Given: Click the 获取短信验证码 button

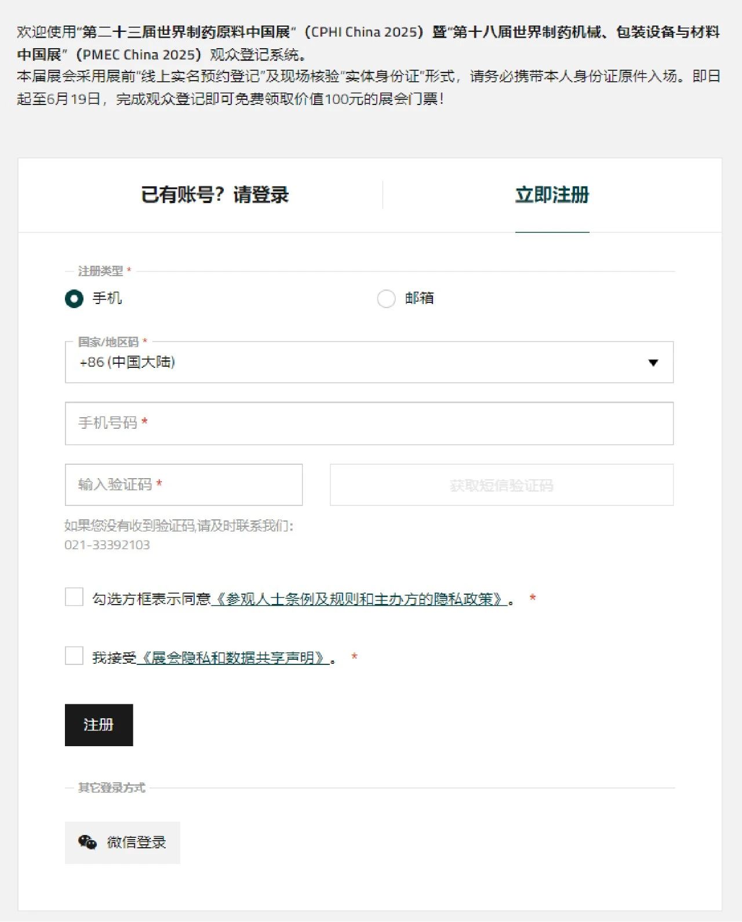Looking at the screenshot, I should (x=501, y=484).
